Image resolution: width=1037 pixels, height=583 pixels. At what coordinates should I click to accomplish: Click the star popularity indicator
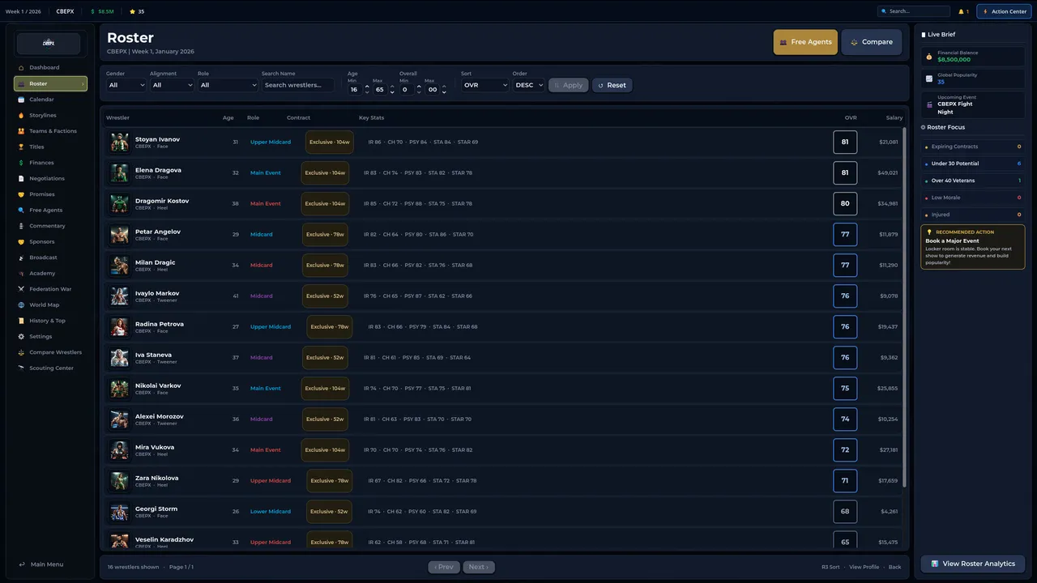[x=136, y=11]
